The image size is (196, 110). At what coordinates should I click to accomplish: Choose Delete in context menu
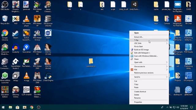pyautogui.click(x=149, y=95)
